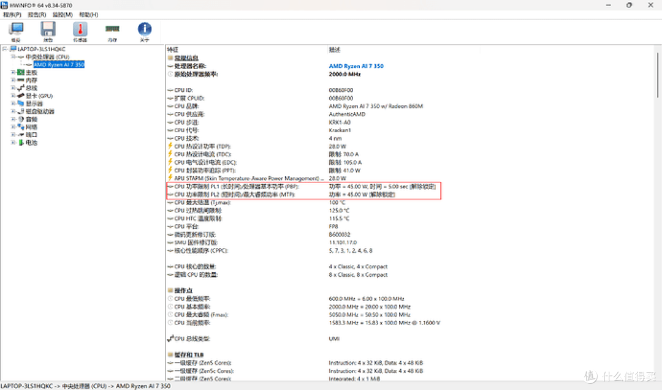
Task: Click the graphics card icon next to 显卡 (GPU)
Action: pos(21,96)
